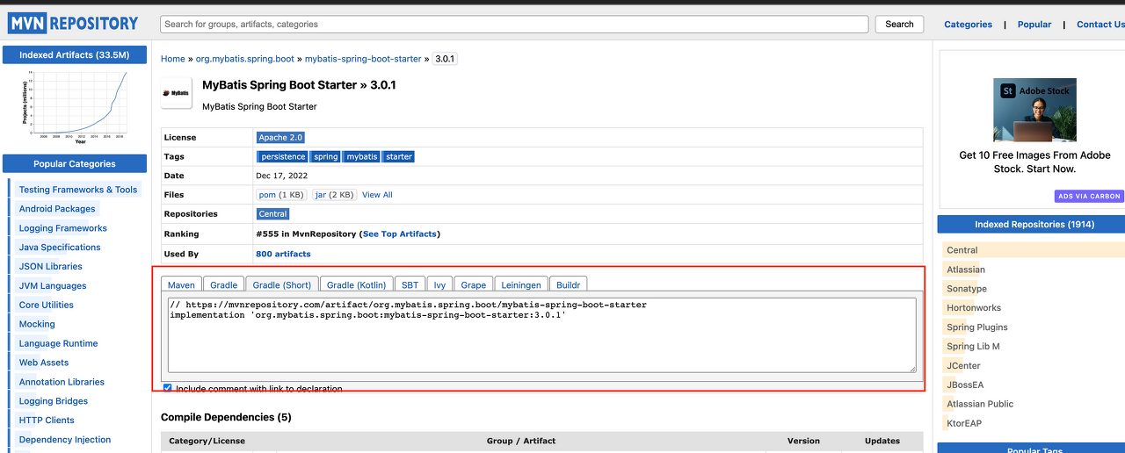Open Mocking category
Screen dimensions: 1125x453
click(37, 325)
